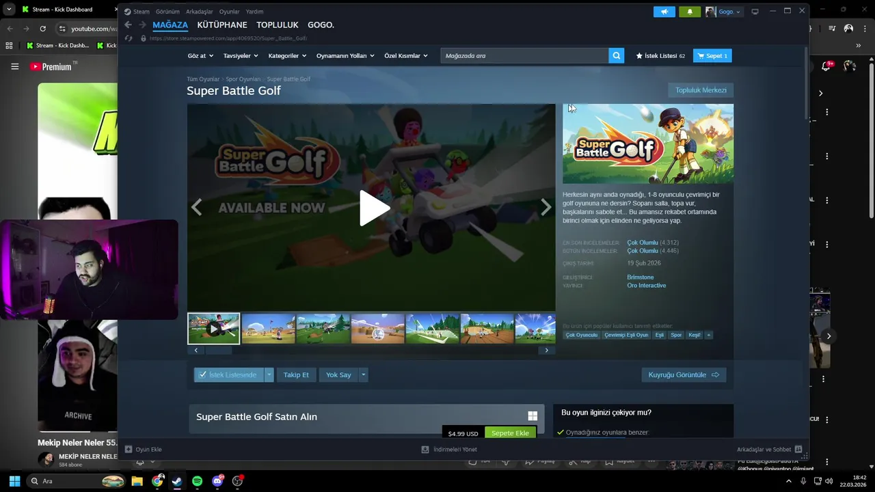The height and width of the screenshot is (492, 875).
Task: Open Steam announcements megaphone button
Action: (664, 12)
